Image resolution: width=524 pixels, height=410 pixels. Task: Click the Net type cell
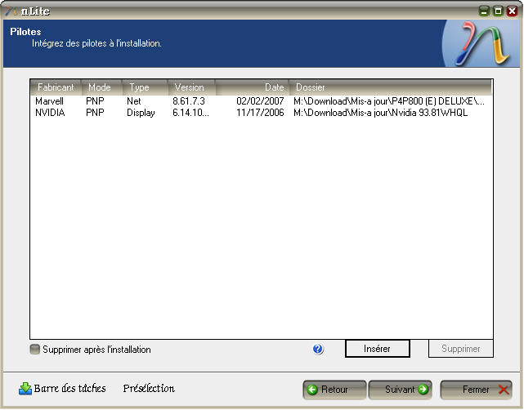pyautogui.click(x=134, y=101)
